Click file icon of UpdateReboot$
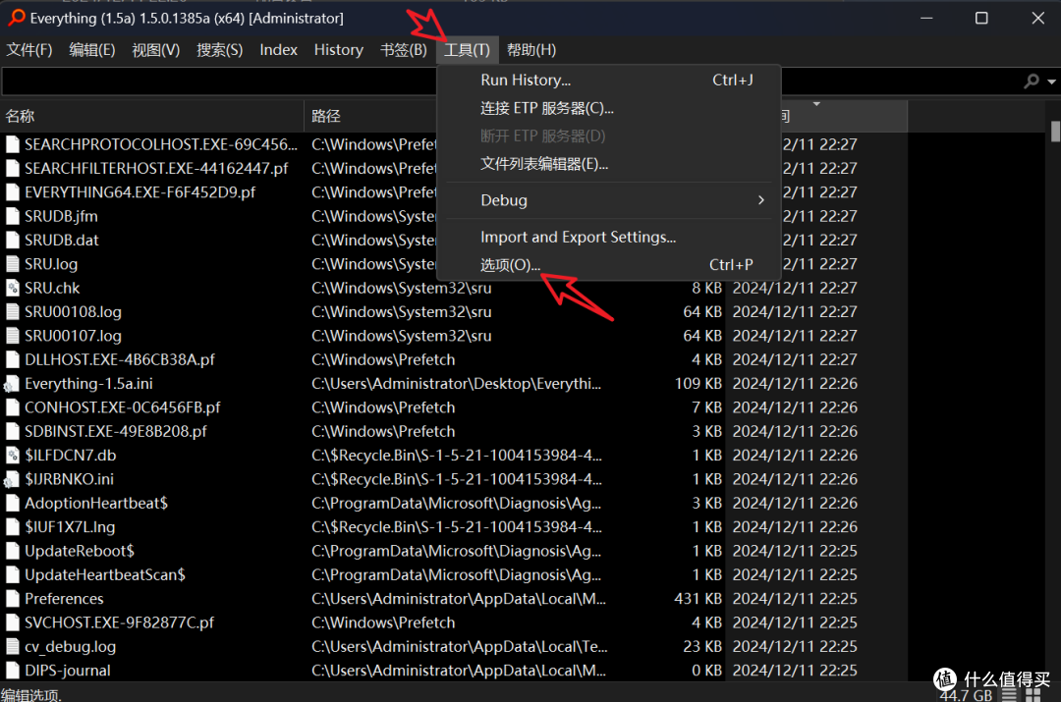Screen dimensions: 1061x702 tap(12, 551)
